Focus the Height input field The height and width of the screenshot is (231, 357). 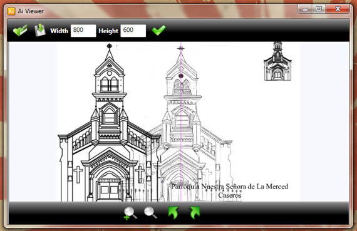tap(133, 31)
